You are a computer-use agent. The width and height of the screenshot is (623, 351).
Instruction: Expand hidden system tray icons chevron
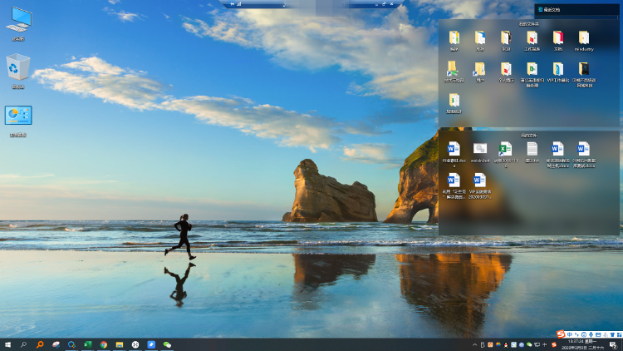pos(474,344)
